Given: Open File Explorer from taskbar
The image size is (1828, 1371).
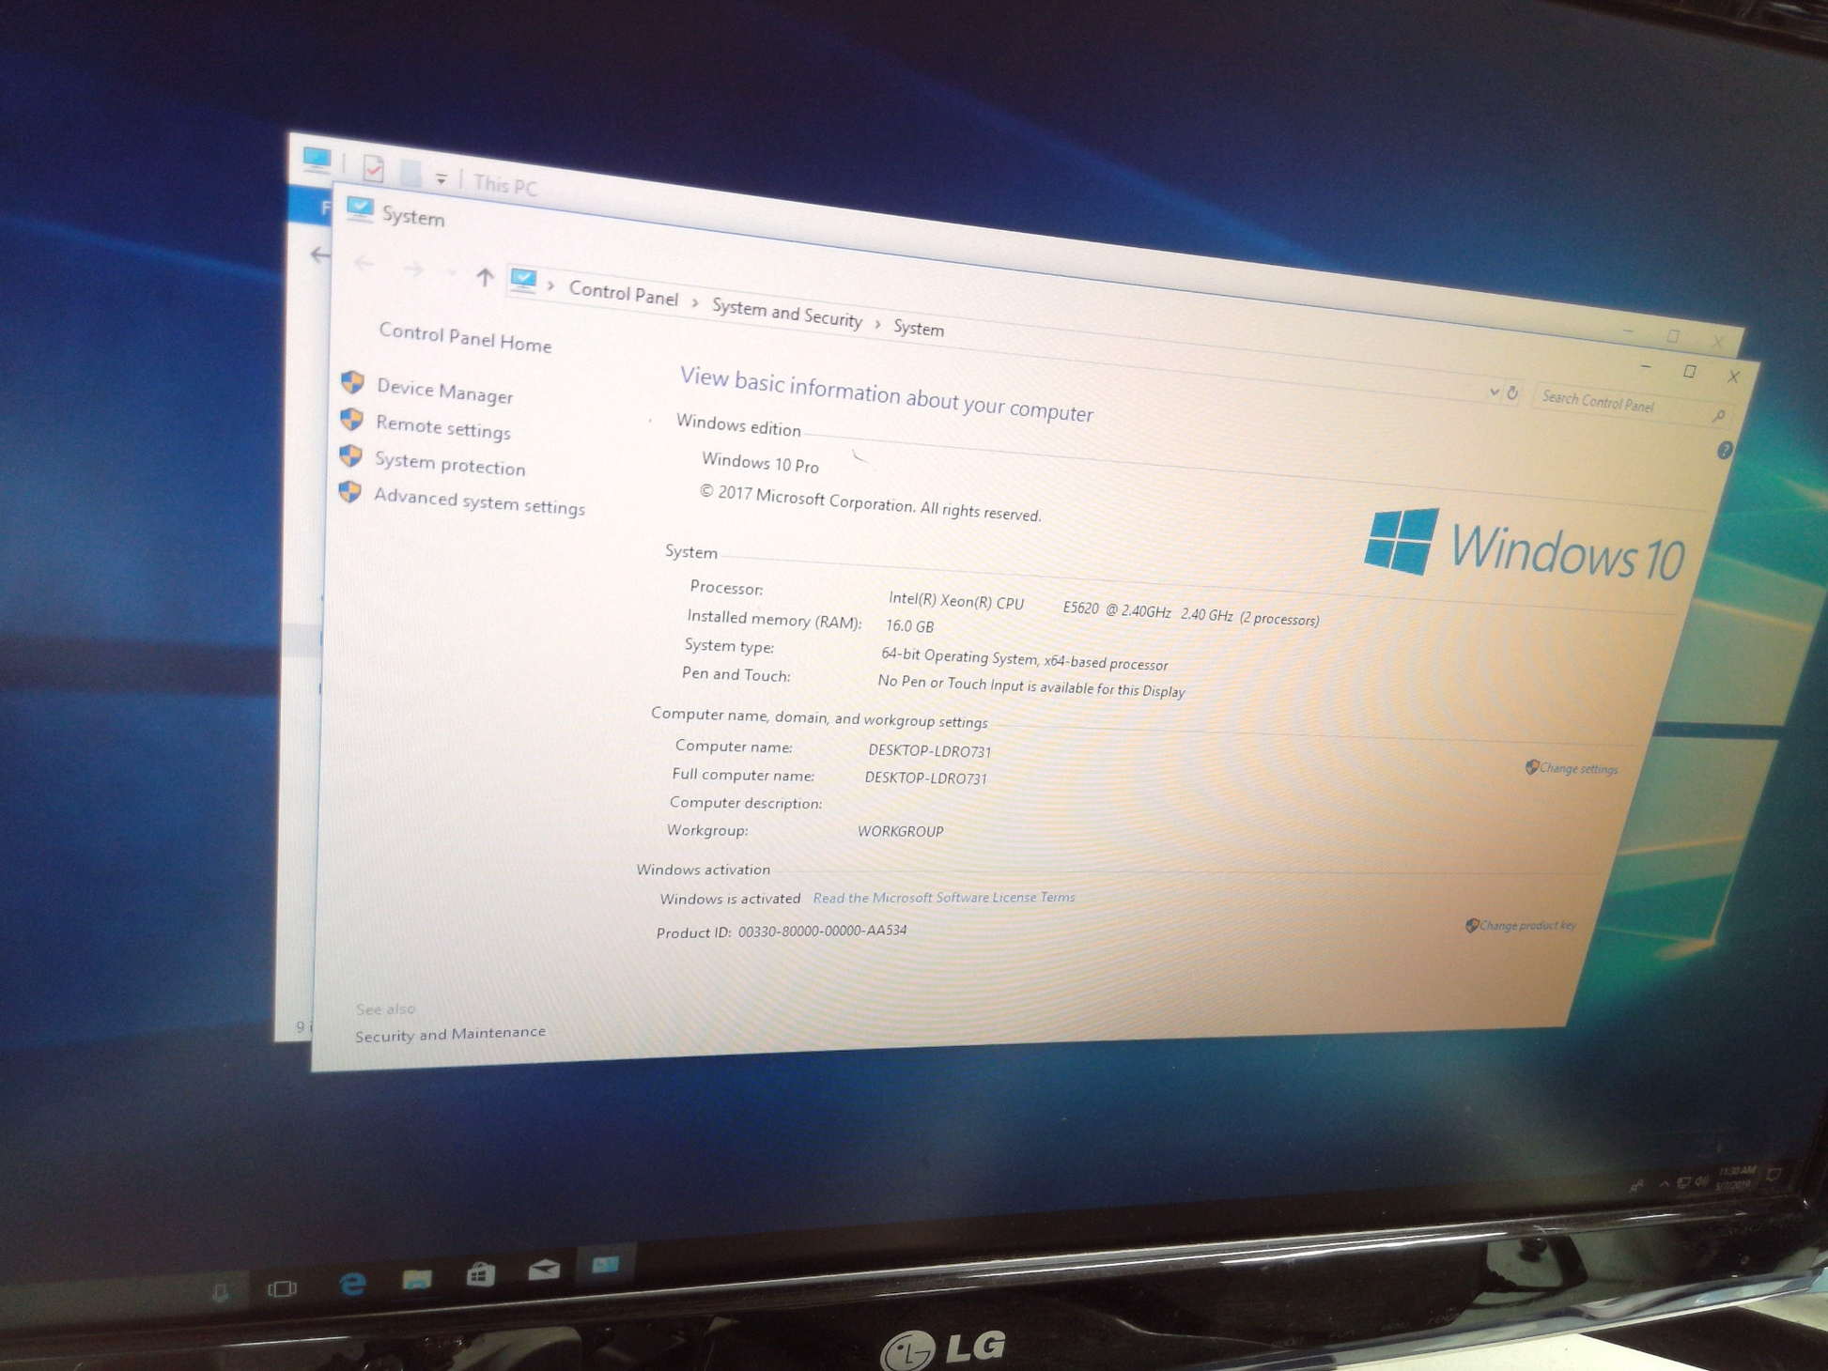Looking at the screenshot, I should click(417, 1278).
